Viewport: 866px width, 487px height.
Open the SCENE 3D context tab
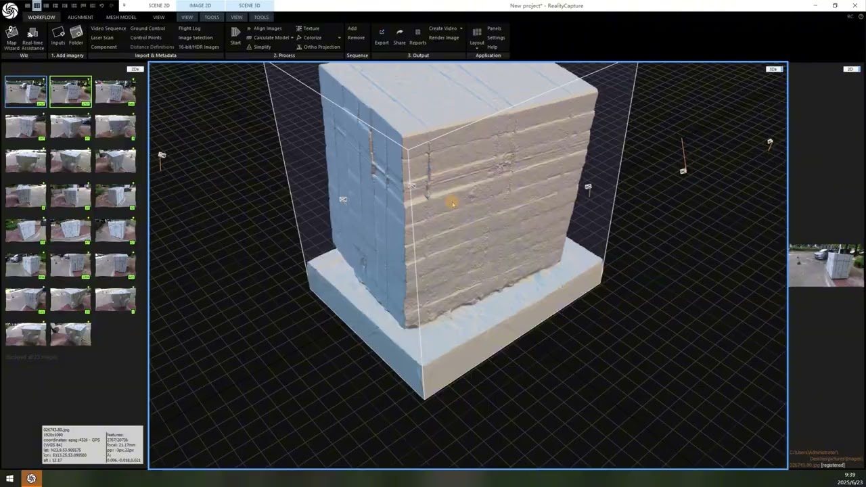coord(249,5)
